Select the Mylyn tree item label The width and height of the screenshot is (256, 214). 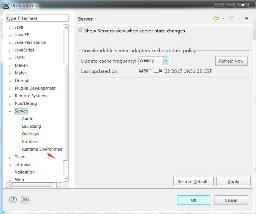[21, 73]
